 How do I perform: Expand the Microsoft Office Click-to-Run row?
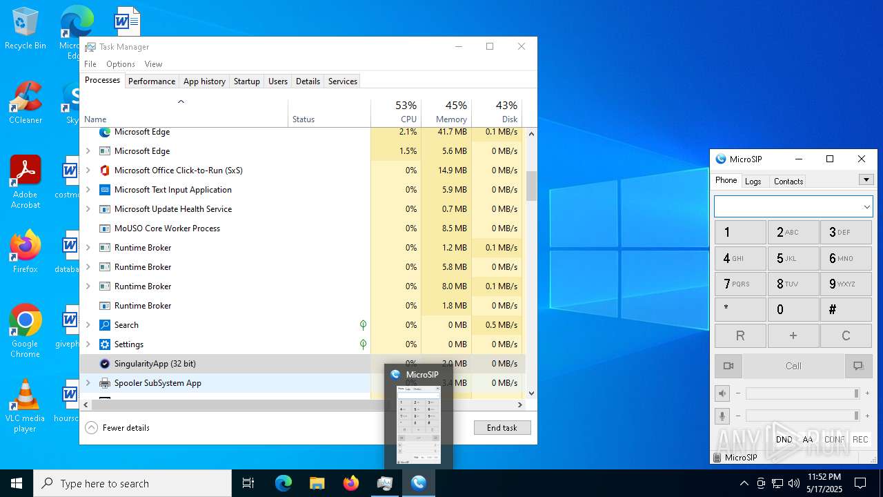88,170
